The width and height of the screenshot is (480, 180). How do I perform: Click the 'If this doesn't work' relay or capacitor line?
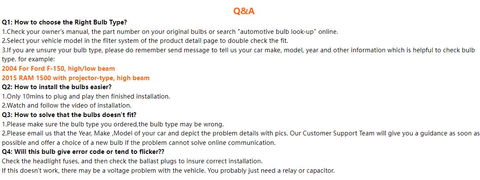[x=168, y=171]
